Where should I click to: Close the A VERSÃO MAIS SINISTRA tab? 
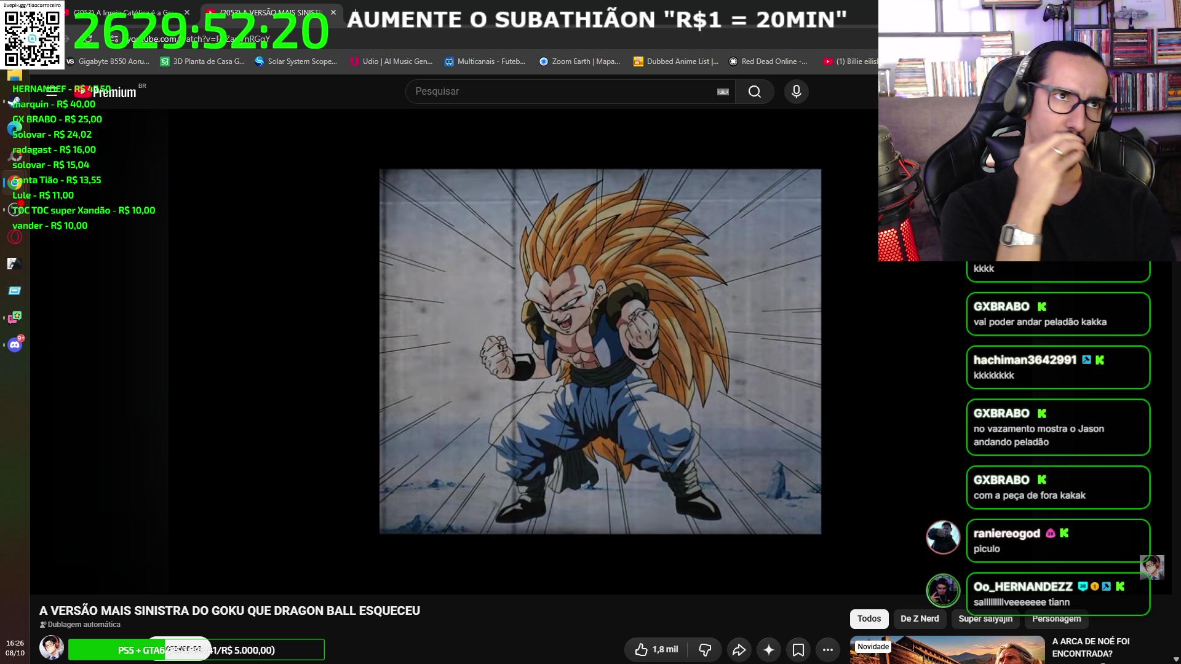click(333, 12)
